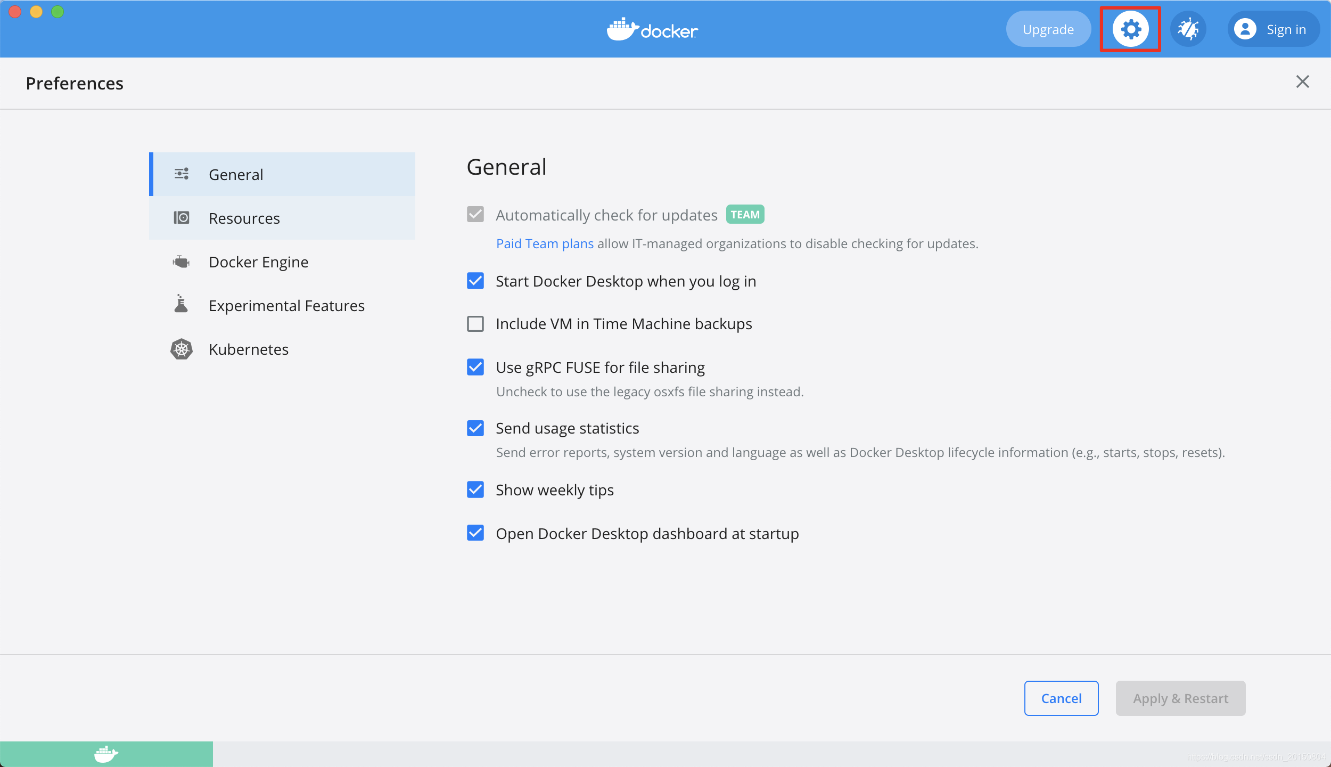Expand Kubernetes settings section
1331x767 pixels.
248,348
